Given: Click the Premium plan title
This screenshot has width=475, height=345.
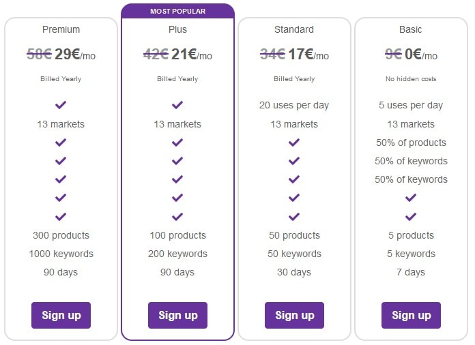Looking at the screenshot, I should (61, 29).
